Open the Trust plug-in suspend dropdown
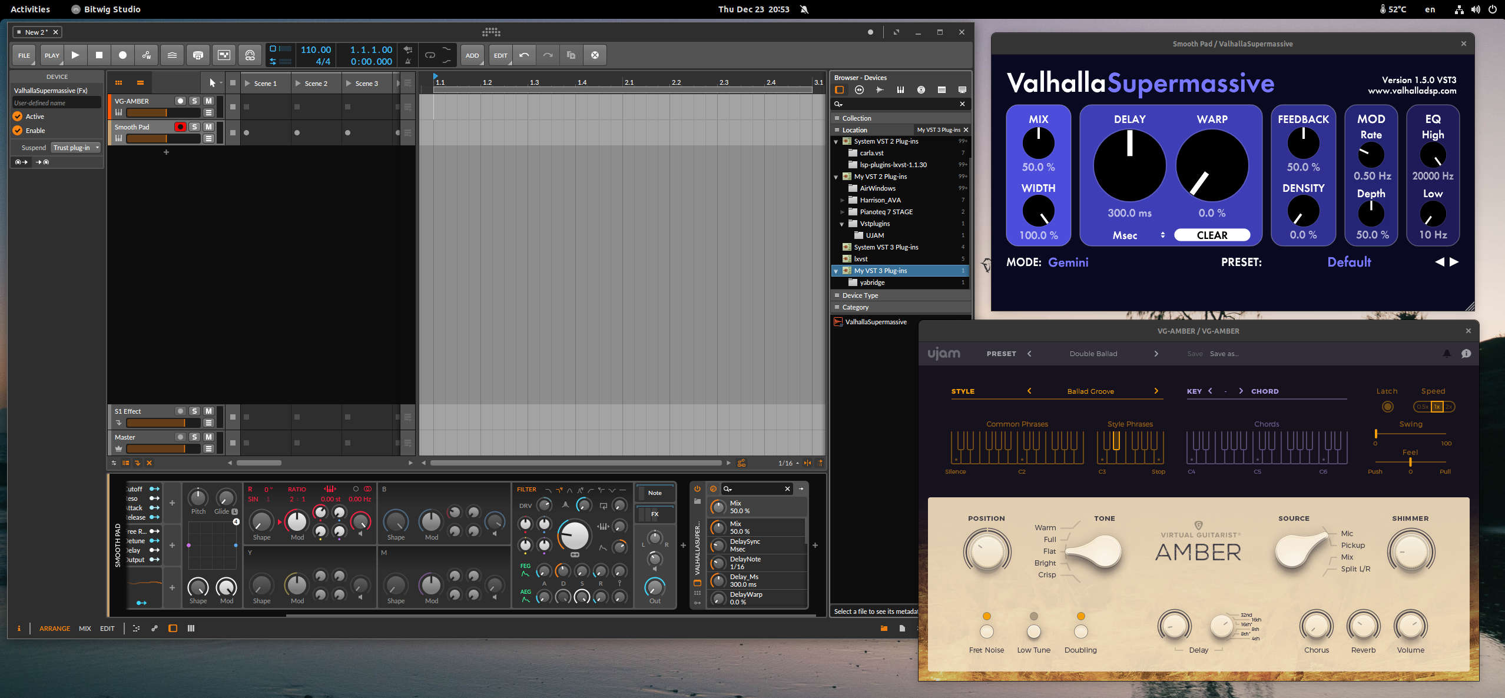 point(76,148)
